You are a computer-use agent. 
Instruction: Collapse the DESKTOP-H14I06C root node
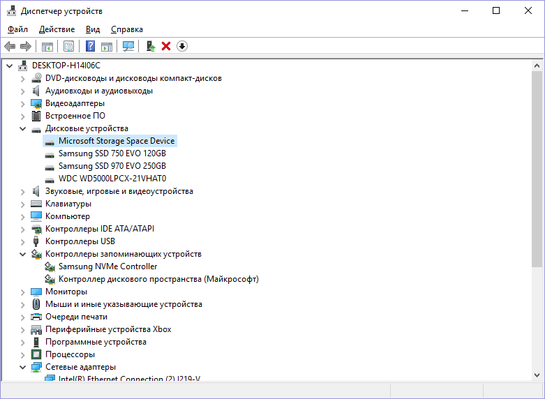coord(9,66)
